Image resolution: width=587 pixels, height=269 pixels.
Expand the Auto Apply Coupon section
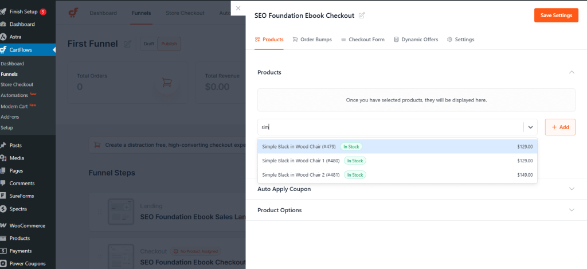coord(416,189)
